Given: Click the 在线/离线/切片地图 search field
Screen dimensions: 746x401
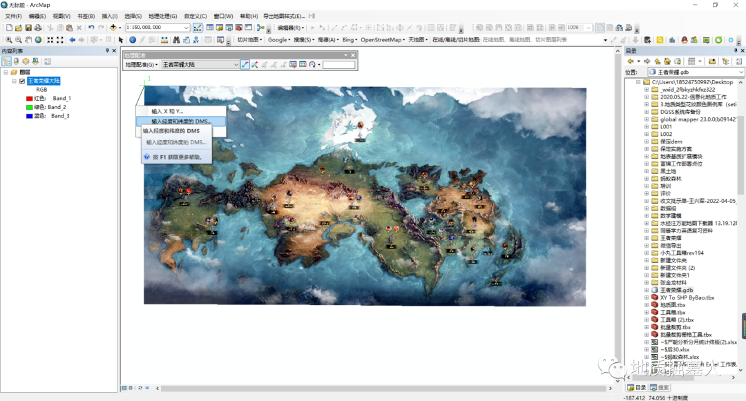Looking at the screenshot, I should [544, 40].
